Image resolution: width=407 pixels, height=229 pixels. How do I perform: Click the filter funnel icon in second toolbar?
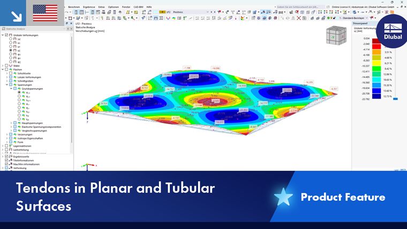pyautogui.click(x=144, y=18)
